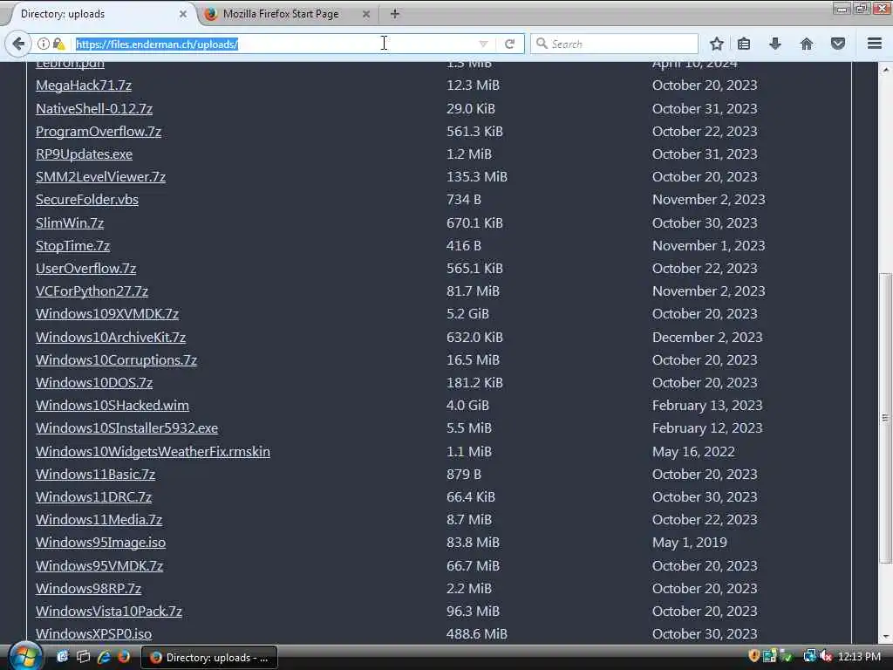
Task: Open SMM2LevelViewer.7z link
Action: [101, 177]
